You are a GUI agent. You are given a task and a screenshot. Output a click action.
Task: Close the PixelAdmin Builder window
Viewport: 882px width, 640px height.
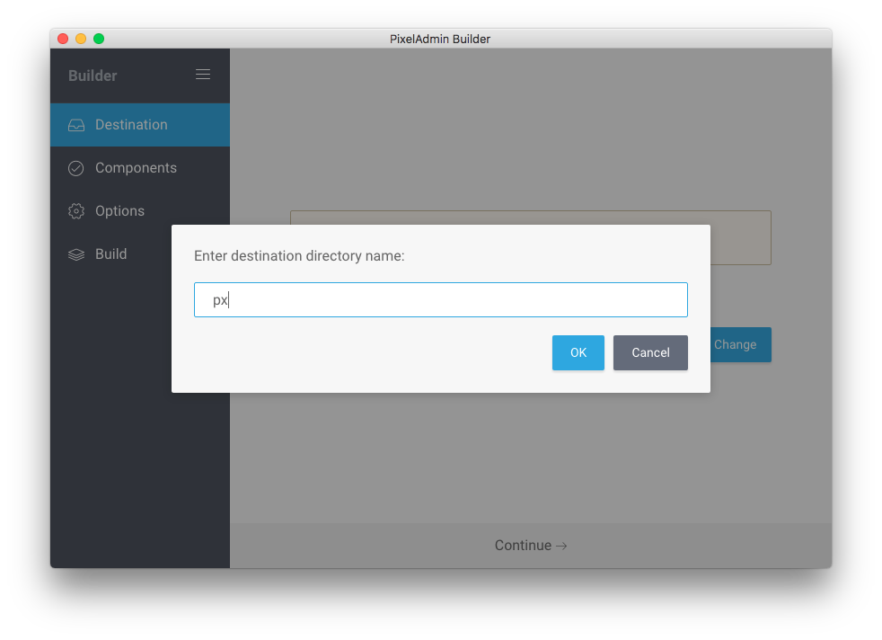coord(63,39)
